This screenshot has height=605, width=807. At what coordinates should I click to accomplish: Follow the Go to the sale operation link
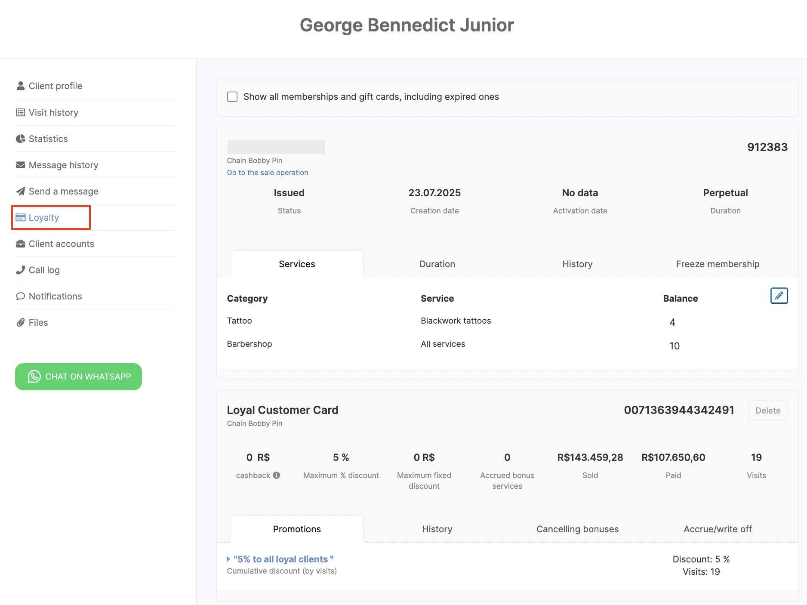click(x=268, y=173)
